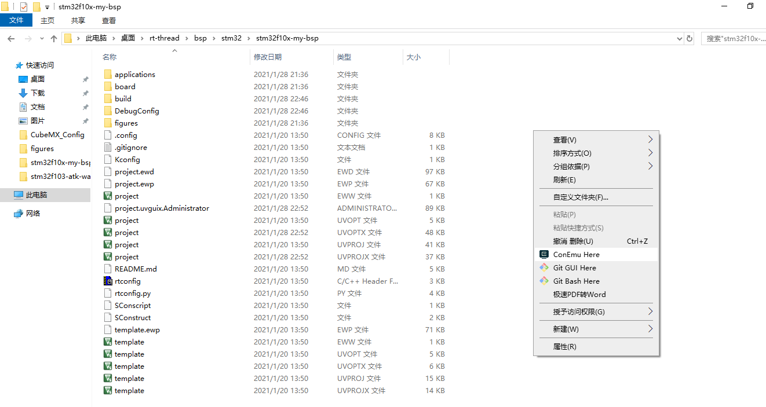The image size is (766, 407).
Task: Click the properties checkmark icon in title bar
Action: (24, 7)
